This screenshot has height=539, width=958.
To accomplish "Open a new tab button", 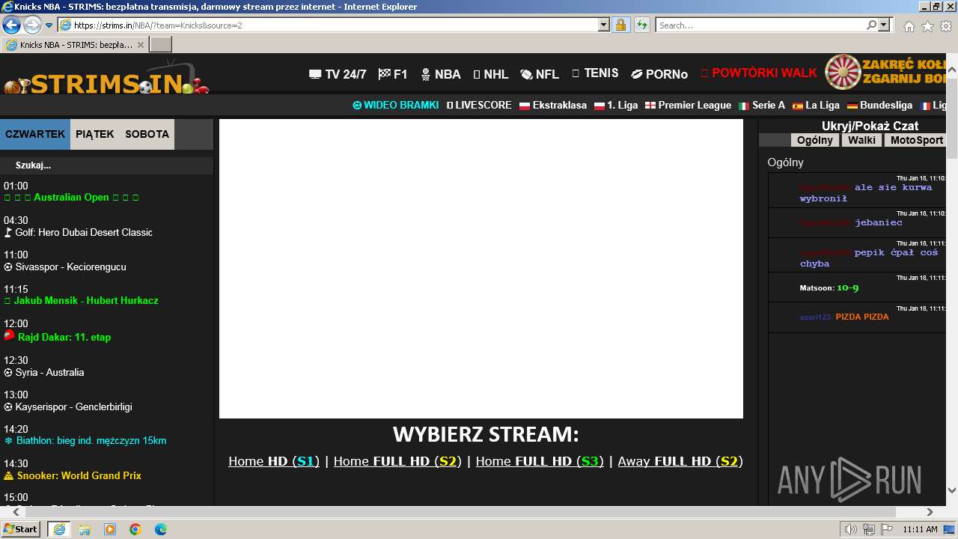I will pos(161,44).
